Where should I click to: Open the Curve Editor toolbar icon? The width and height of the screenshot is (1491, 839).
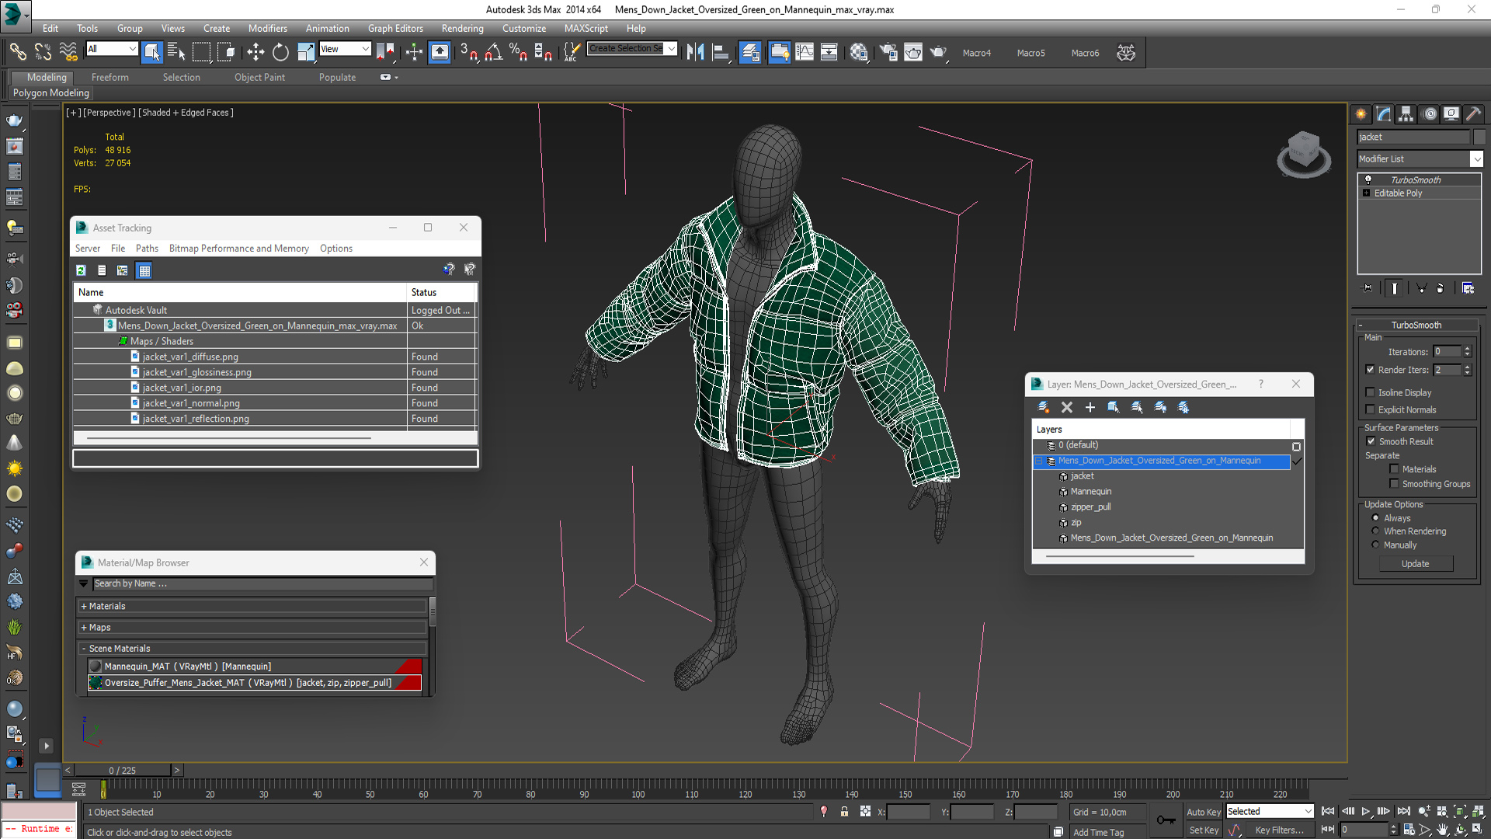805,52
